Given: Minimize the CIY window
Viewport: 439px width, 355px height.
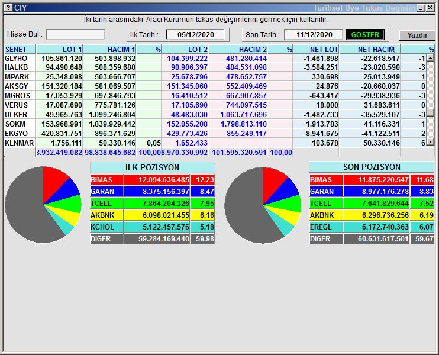Looking at the screenshot, I should pos(421,8).
